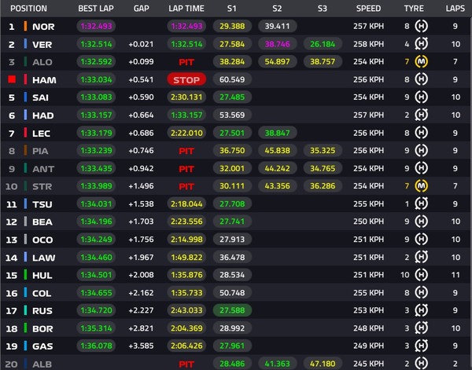Viewport: 472px width, 370px height.
Task: Select driver SAI in fifth position
Action: [x=42, y=97]
